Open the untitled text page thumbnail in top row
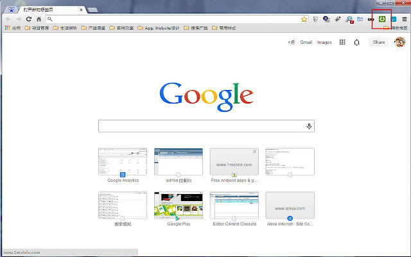The image size is (411, 257). point(290,162)
